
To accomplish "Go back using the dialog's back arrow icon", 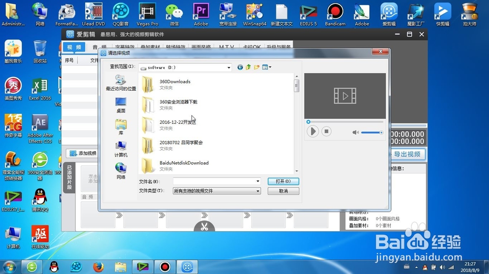I will (x=240, y=67).
